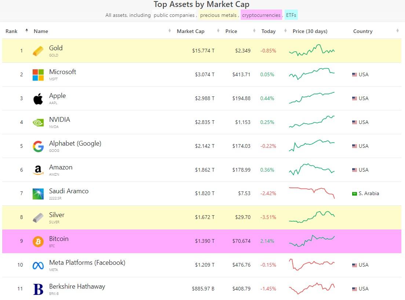Screen dimensions: 405x300
Task: Click the USA flag in Meta row
Action: coord(354,265)
